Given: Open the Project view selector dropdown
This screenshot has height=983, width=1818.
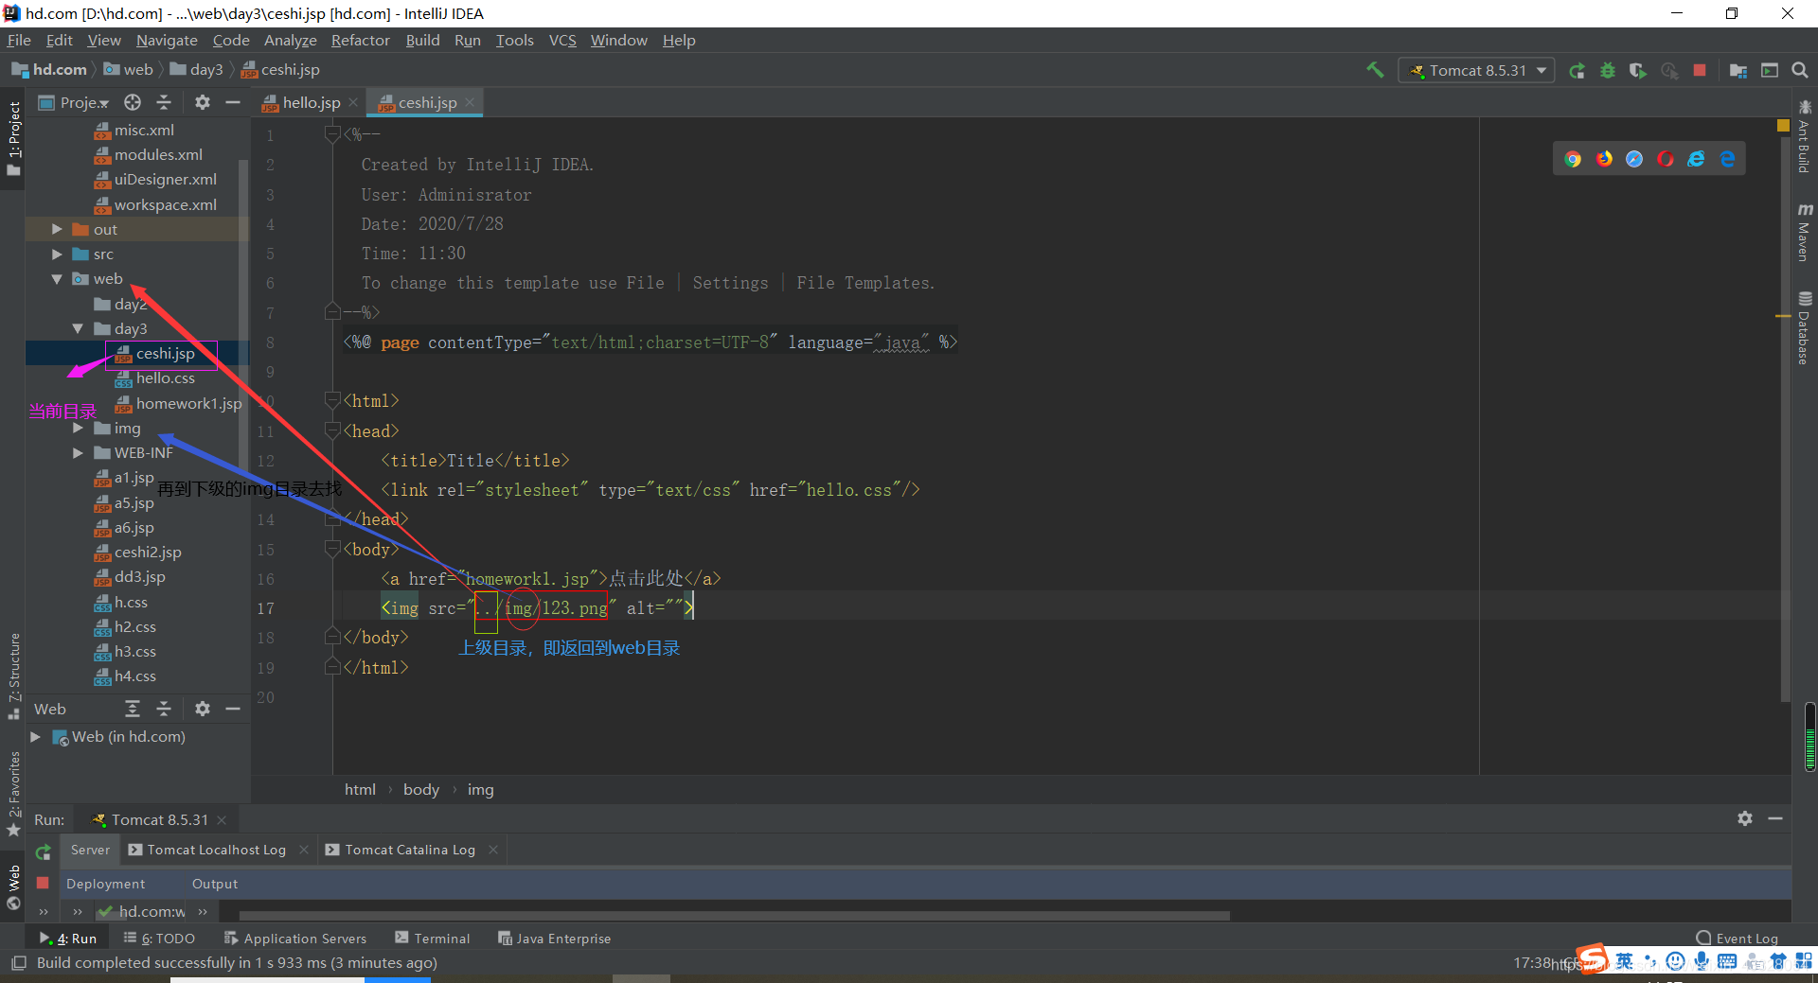Looking at the screenshot, I should coord(76,102).
